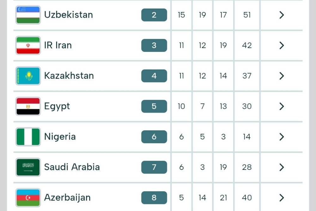Click the Saudi Arabia flag icon

[28, 167]
